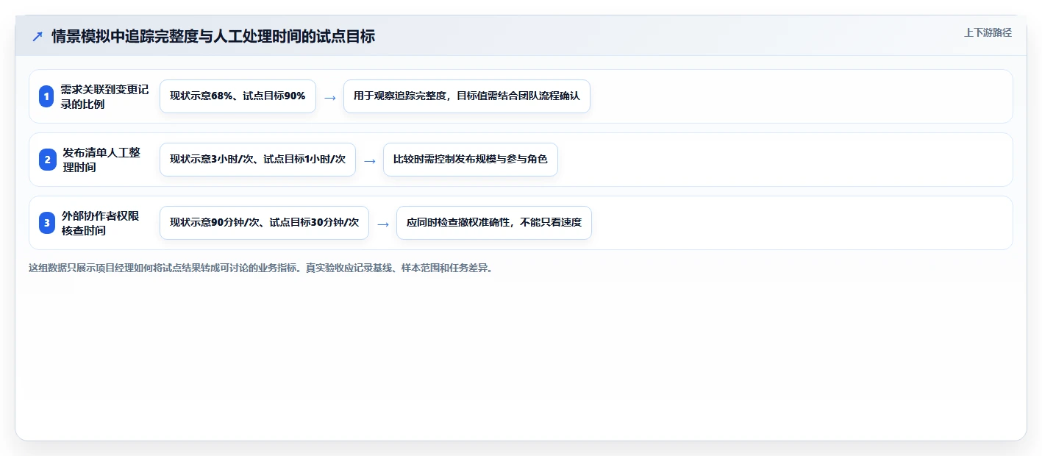
Task: Select the 发布清单人工整理时间 label
Action: (101, 160)
